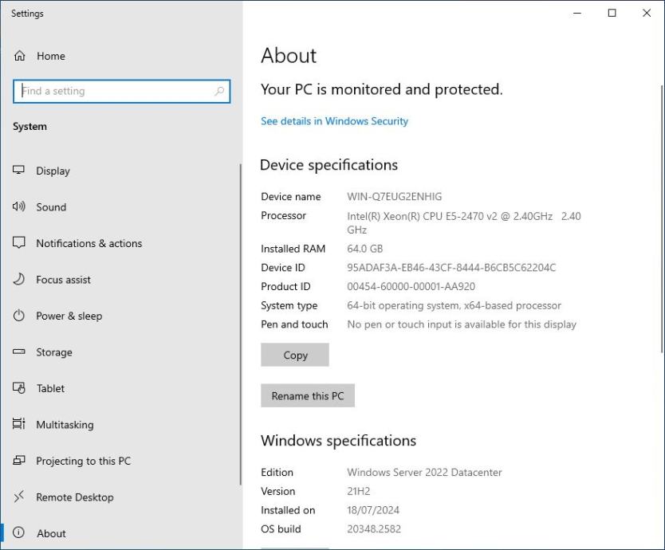Image resolution: width=665 pixels, height=550 pixels.
Task: Click the search magnifier icon
Action: coord(219,92)
